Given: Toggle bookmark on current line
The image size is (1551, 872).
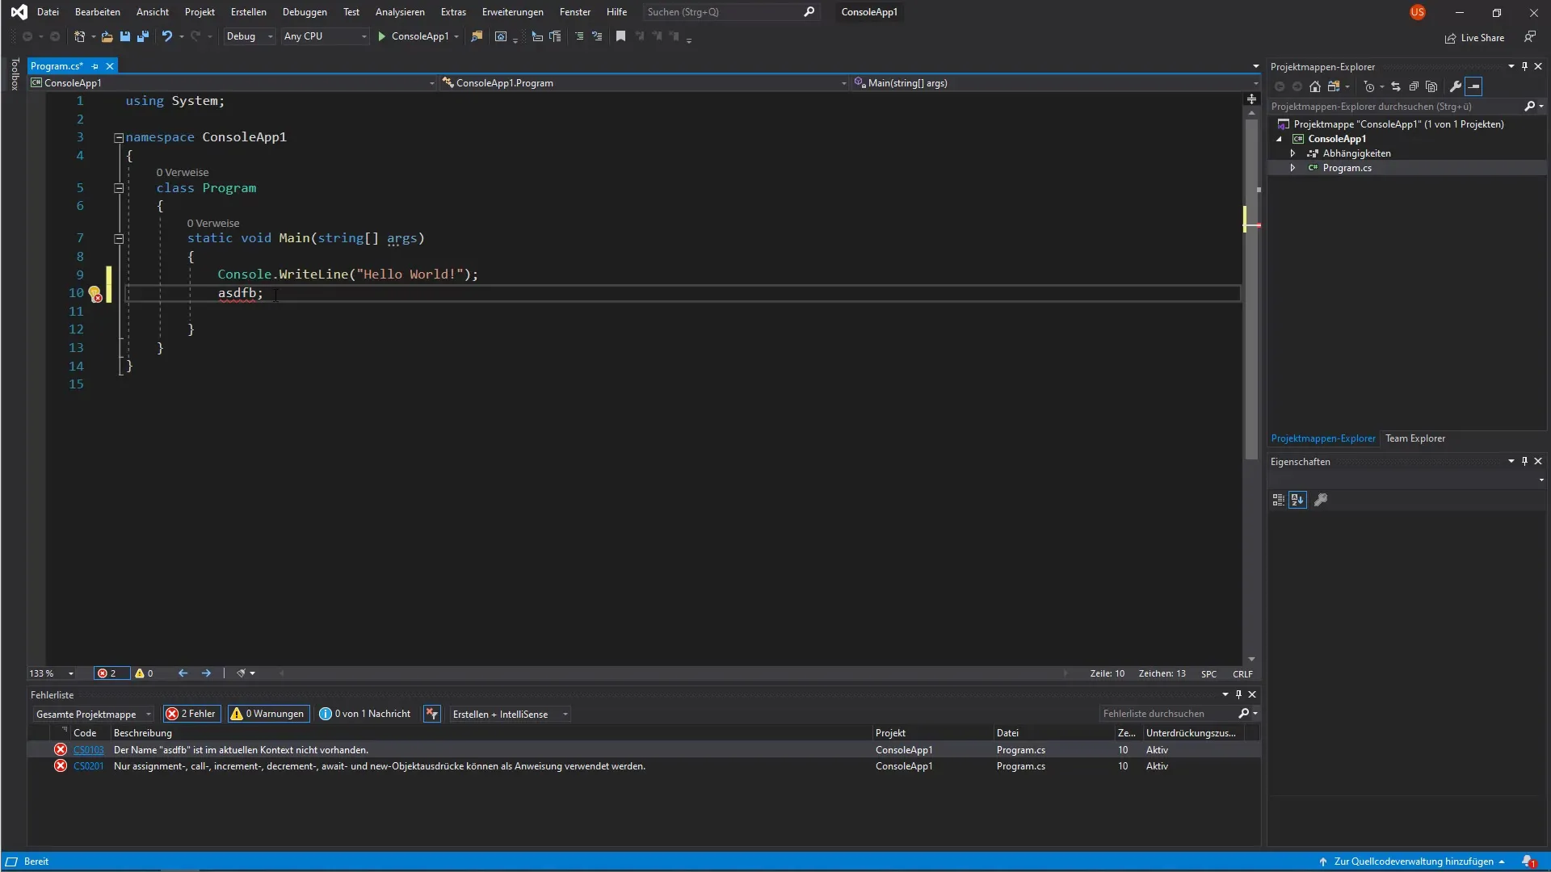Looking at the screenshot, I should tap(620, 36).
